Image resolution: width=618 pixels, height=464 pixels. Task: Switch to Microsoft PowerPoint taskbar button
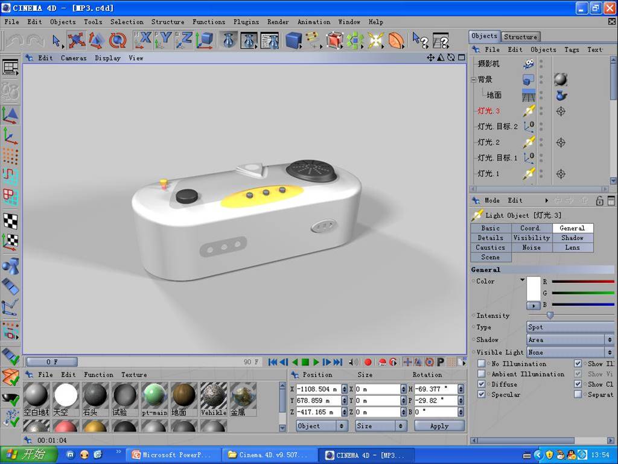[x=173, y=455]
